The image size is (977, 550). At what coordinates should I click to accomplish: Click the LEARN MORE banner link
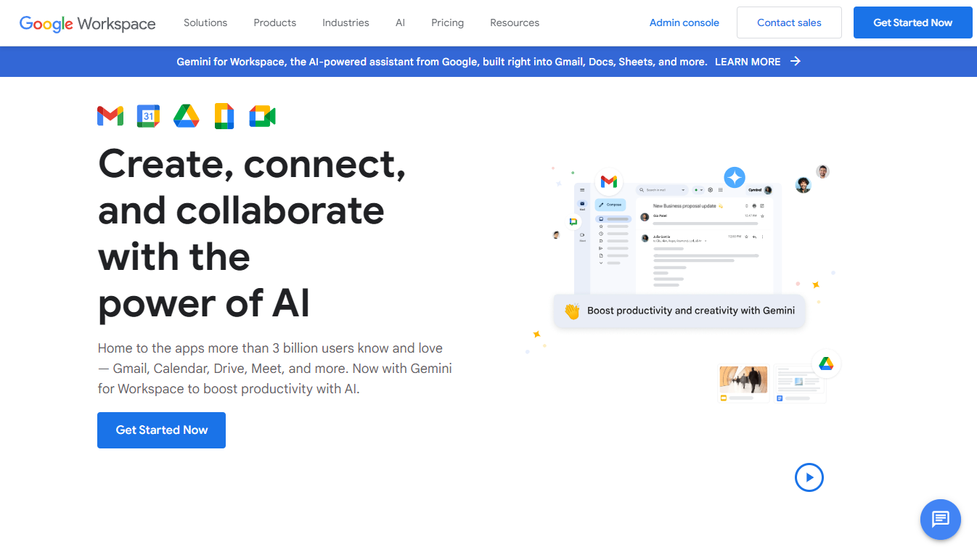[x=748, y=62]
